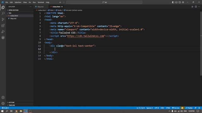
Task: Open the File menu
Action: tap(7, 2)
